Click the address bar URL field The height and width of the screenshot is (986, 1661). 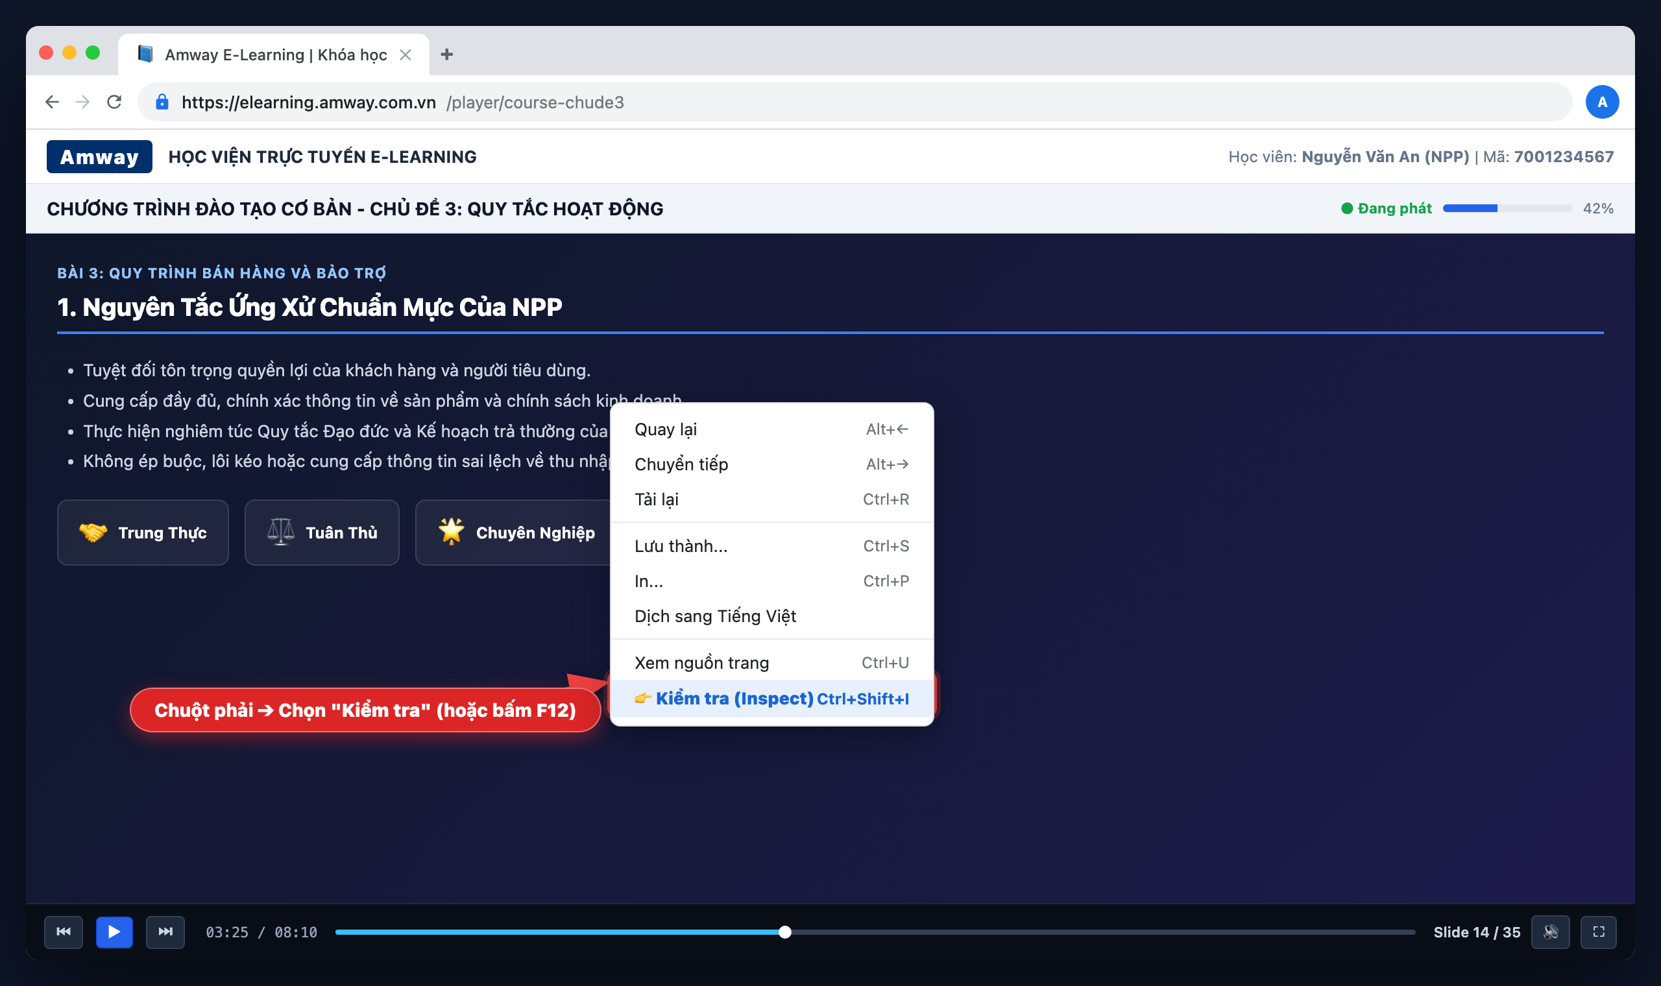[855, 102]
